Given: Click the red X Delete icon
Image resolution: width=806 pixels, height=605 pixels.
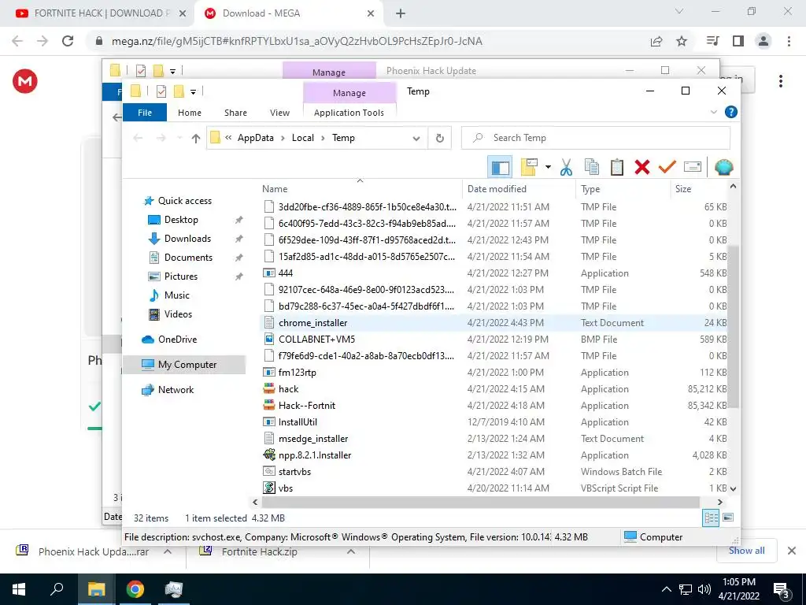Looking at the screenshot, I should 642,167.
